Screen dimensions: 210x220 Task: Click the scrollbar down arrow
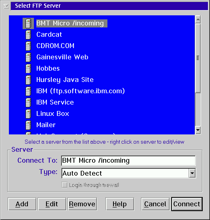198,130
